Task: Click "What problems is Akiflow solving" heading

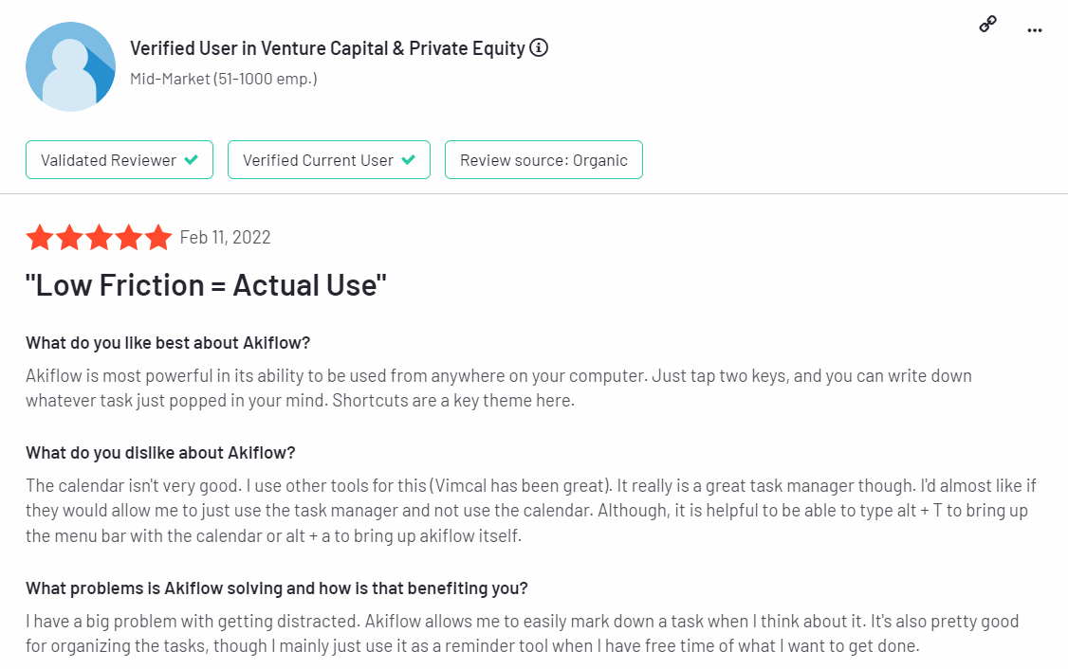Action: pos(276,588)
